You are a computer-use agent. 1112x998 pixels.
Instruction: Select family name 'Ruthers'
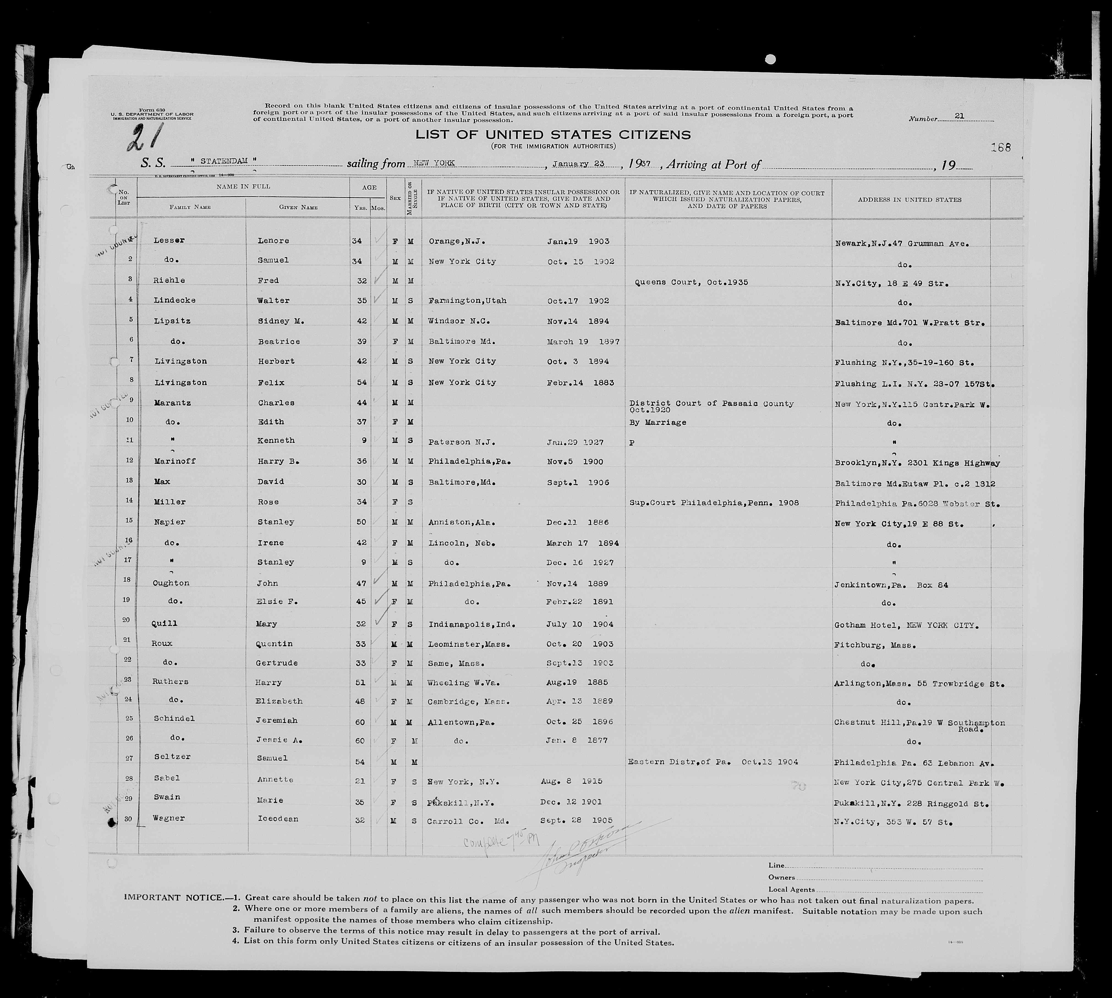170,681
